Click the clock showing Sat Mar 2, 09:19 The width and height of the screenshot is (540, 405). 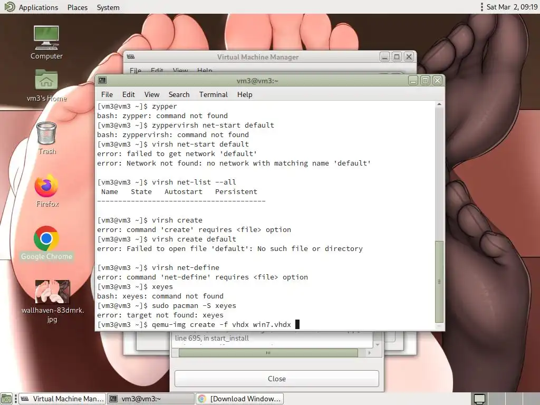coord(512,7)
